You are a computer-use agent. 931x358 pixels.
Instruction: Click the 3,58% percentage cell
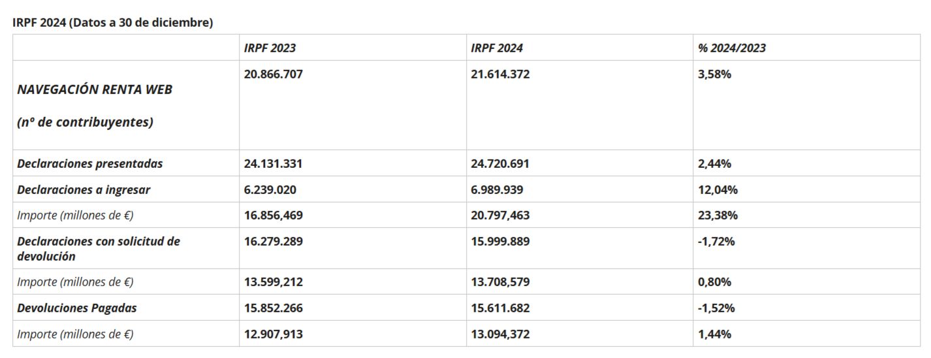click(x=714, y=74)
